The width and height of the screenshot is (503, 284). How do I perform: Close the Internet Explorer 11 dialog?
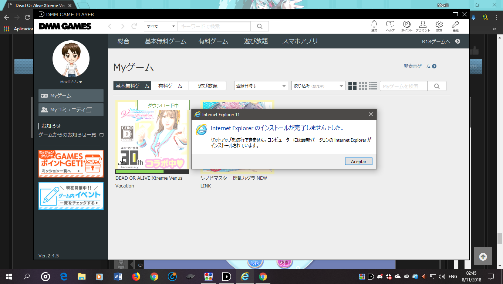coord(371,114)
